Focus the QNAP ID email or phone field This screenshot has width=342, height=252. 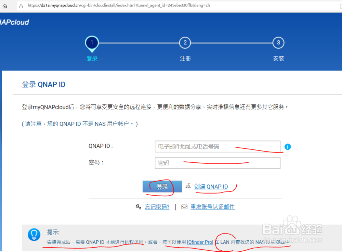pyautogui.click(x=218, y=146)
